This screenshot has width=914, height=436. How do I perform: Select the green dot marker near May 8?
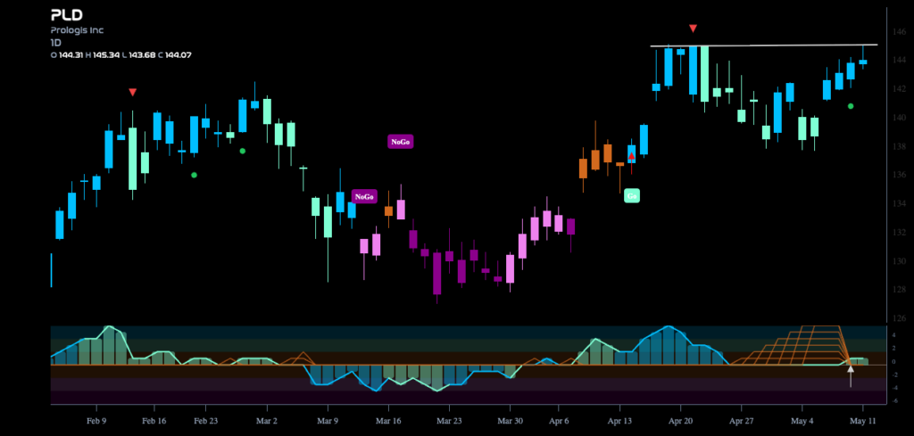851,106
